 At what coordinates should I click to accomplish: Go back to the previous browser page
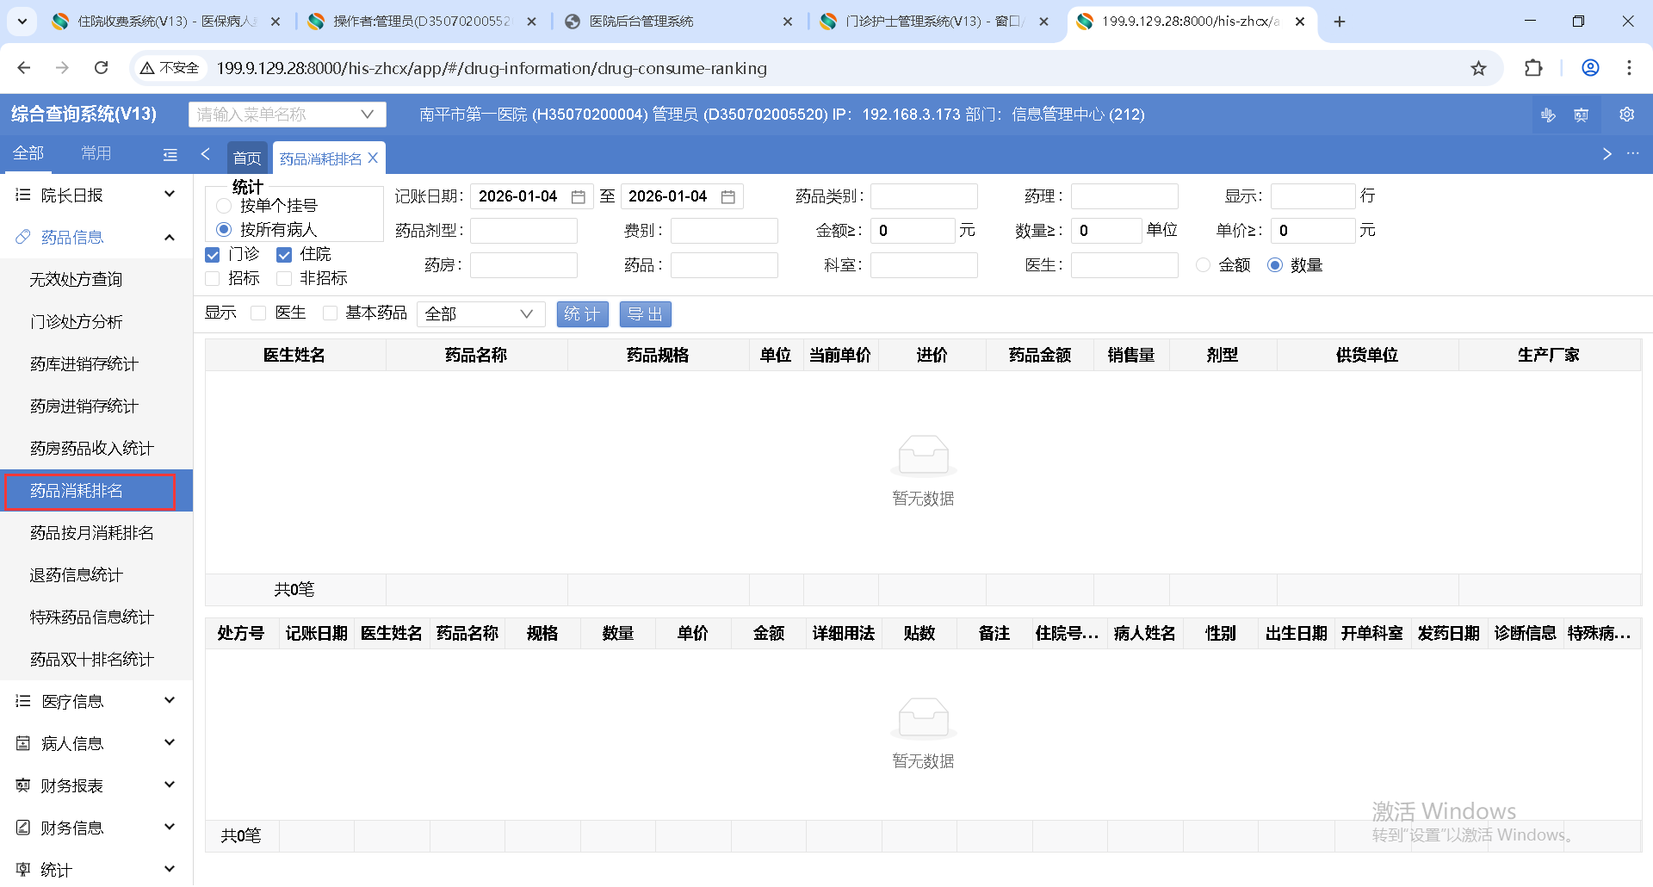24,68
